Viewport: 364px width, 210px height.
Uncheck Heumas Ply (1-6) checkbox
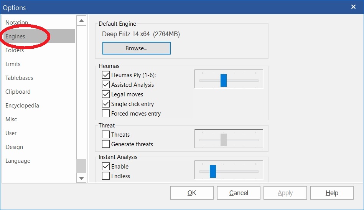[x=106, y=75]
